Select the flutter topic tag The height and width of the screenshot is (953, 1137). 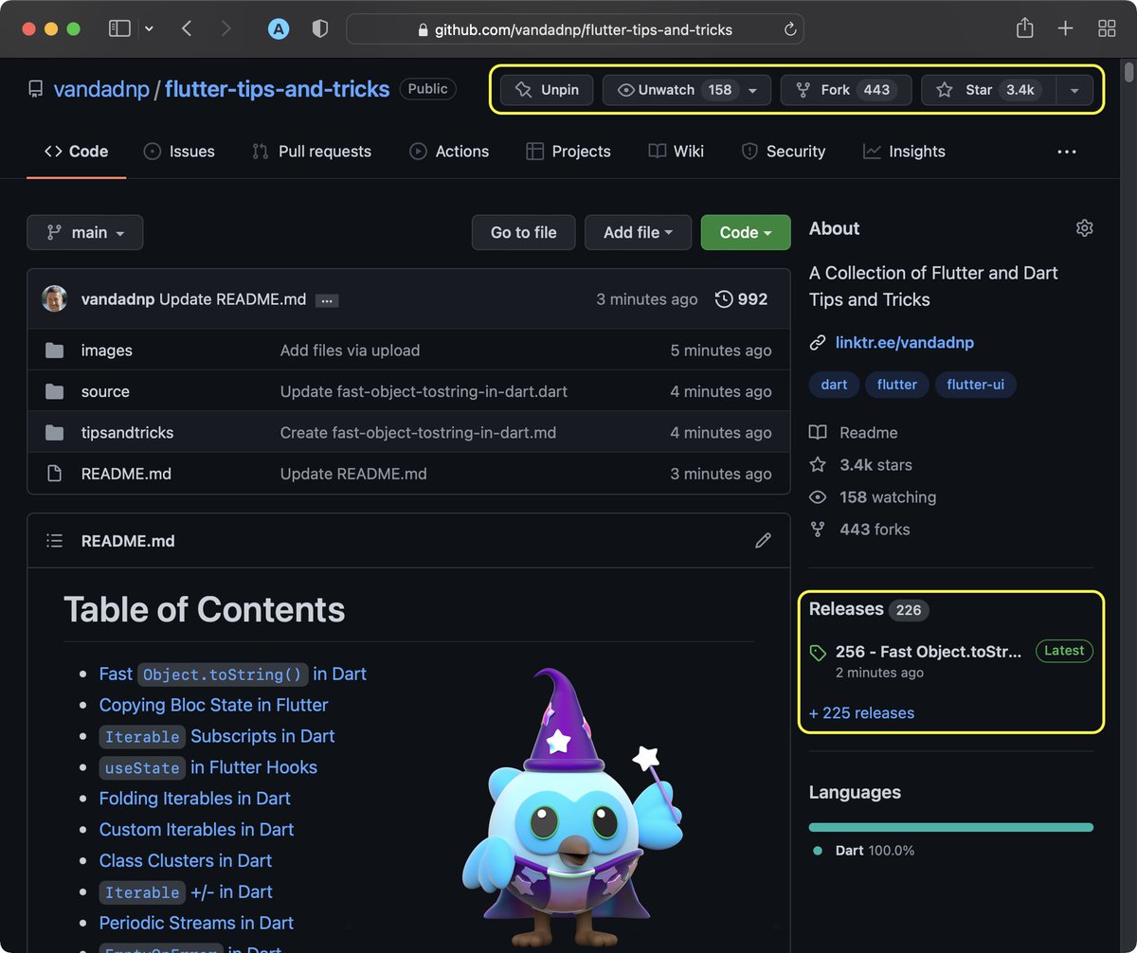click(x=896, y=385)
